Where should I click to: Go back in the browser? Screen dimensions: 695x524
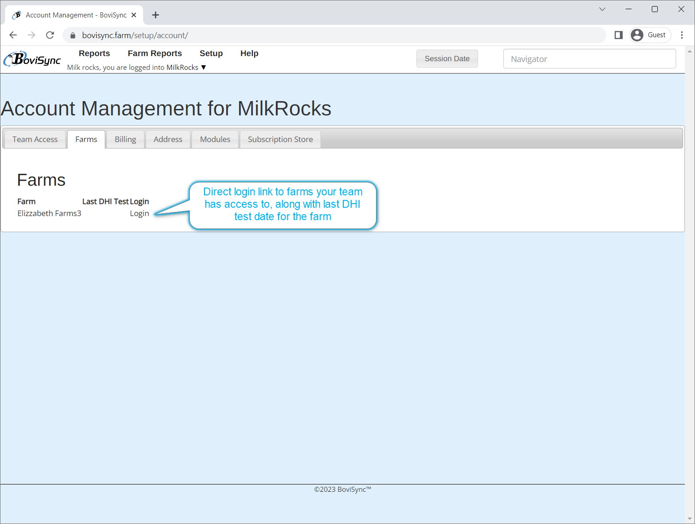pyautogui.click(x=13, y=35)
